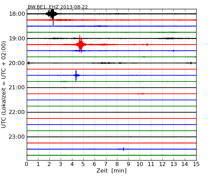223x178 pixels.
Task: Click the x-axis tick label "8"
Action: click(x=117, y=164)
